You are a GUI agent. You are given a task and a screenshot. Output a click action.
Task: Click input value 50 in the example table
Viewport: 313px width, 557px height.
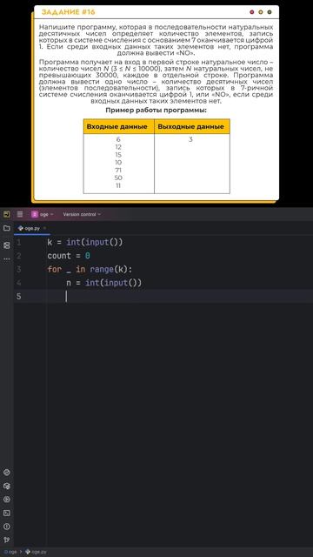[x=118, y=178]
